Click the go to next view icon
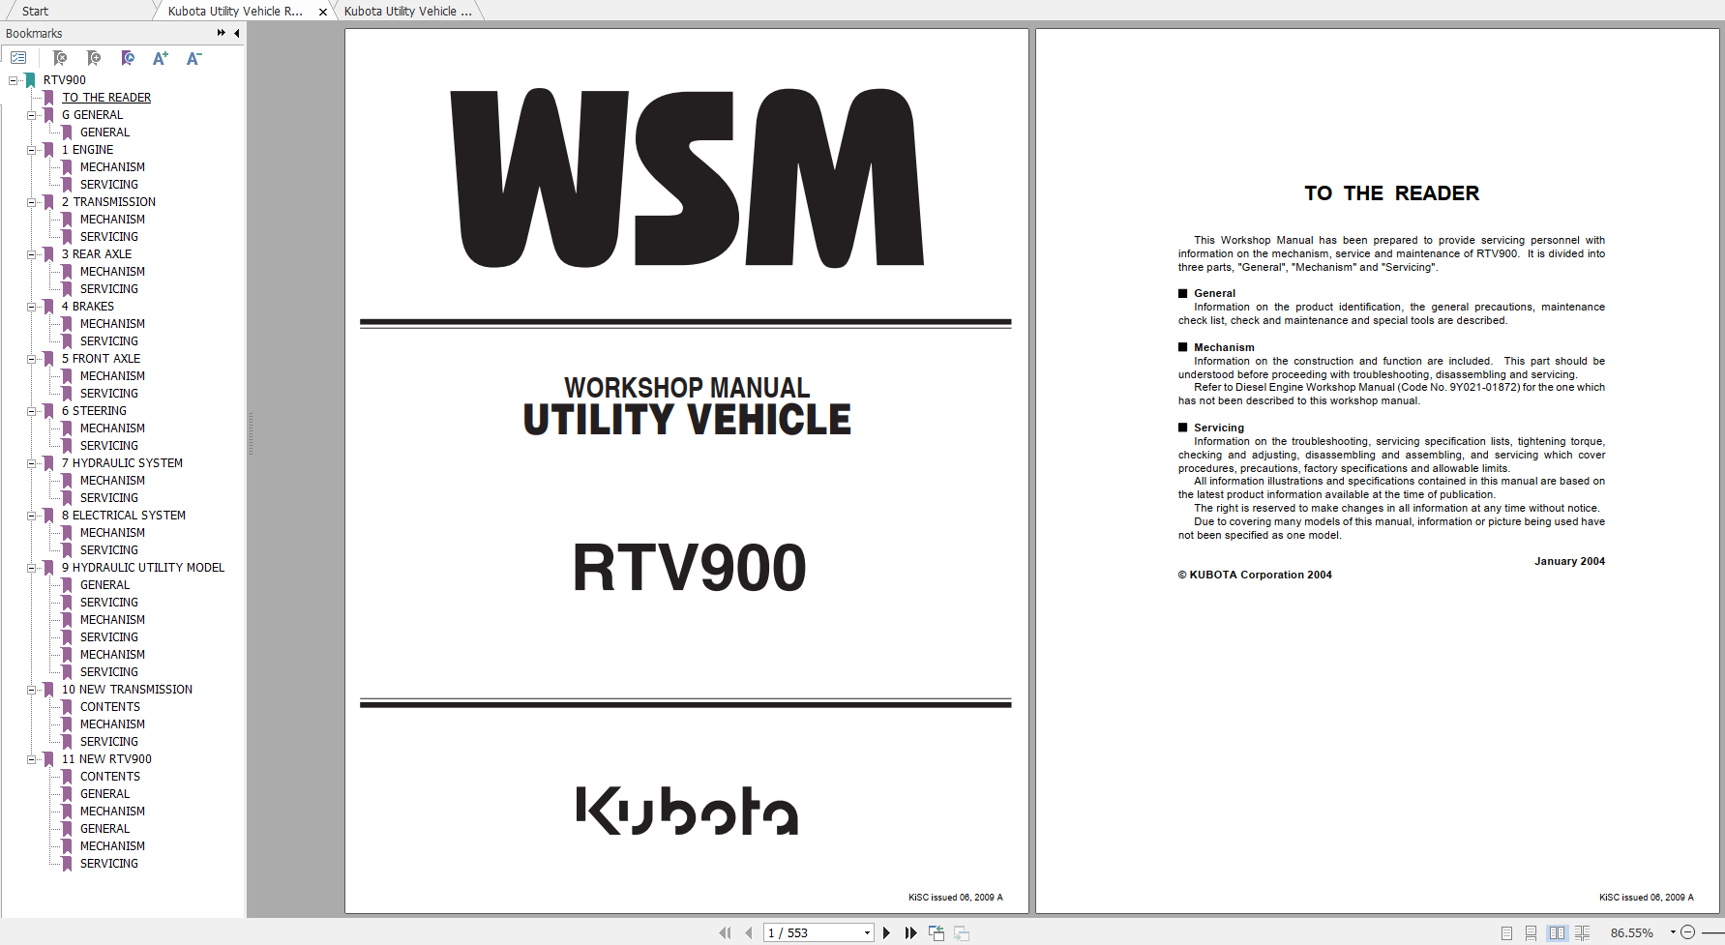 [x=962, y=932]
